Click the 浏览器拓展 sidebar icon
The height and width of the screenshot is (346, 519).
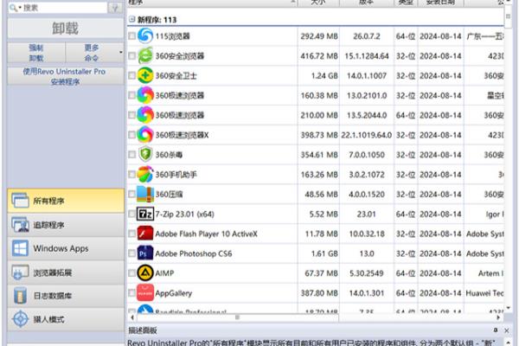[x=20, y=272]
